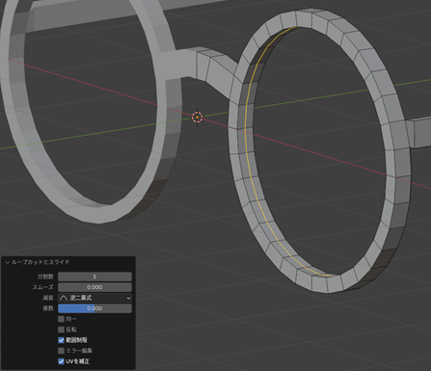Open the 減衰 falloff dropdown chevron

coord(128,298)
